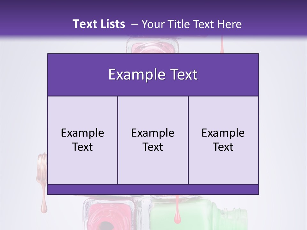
Task: Click the dash separator in the title
Action: (135, 24)
